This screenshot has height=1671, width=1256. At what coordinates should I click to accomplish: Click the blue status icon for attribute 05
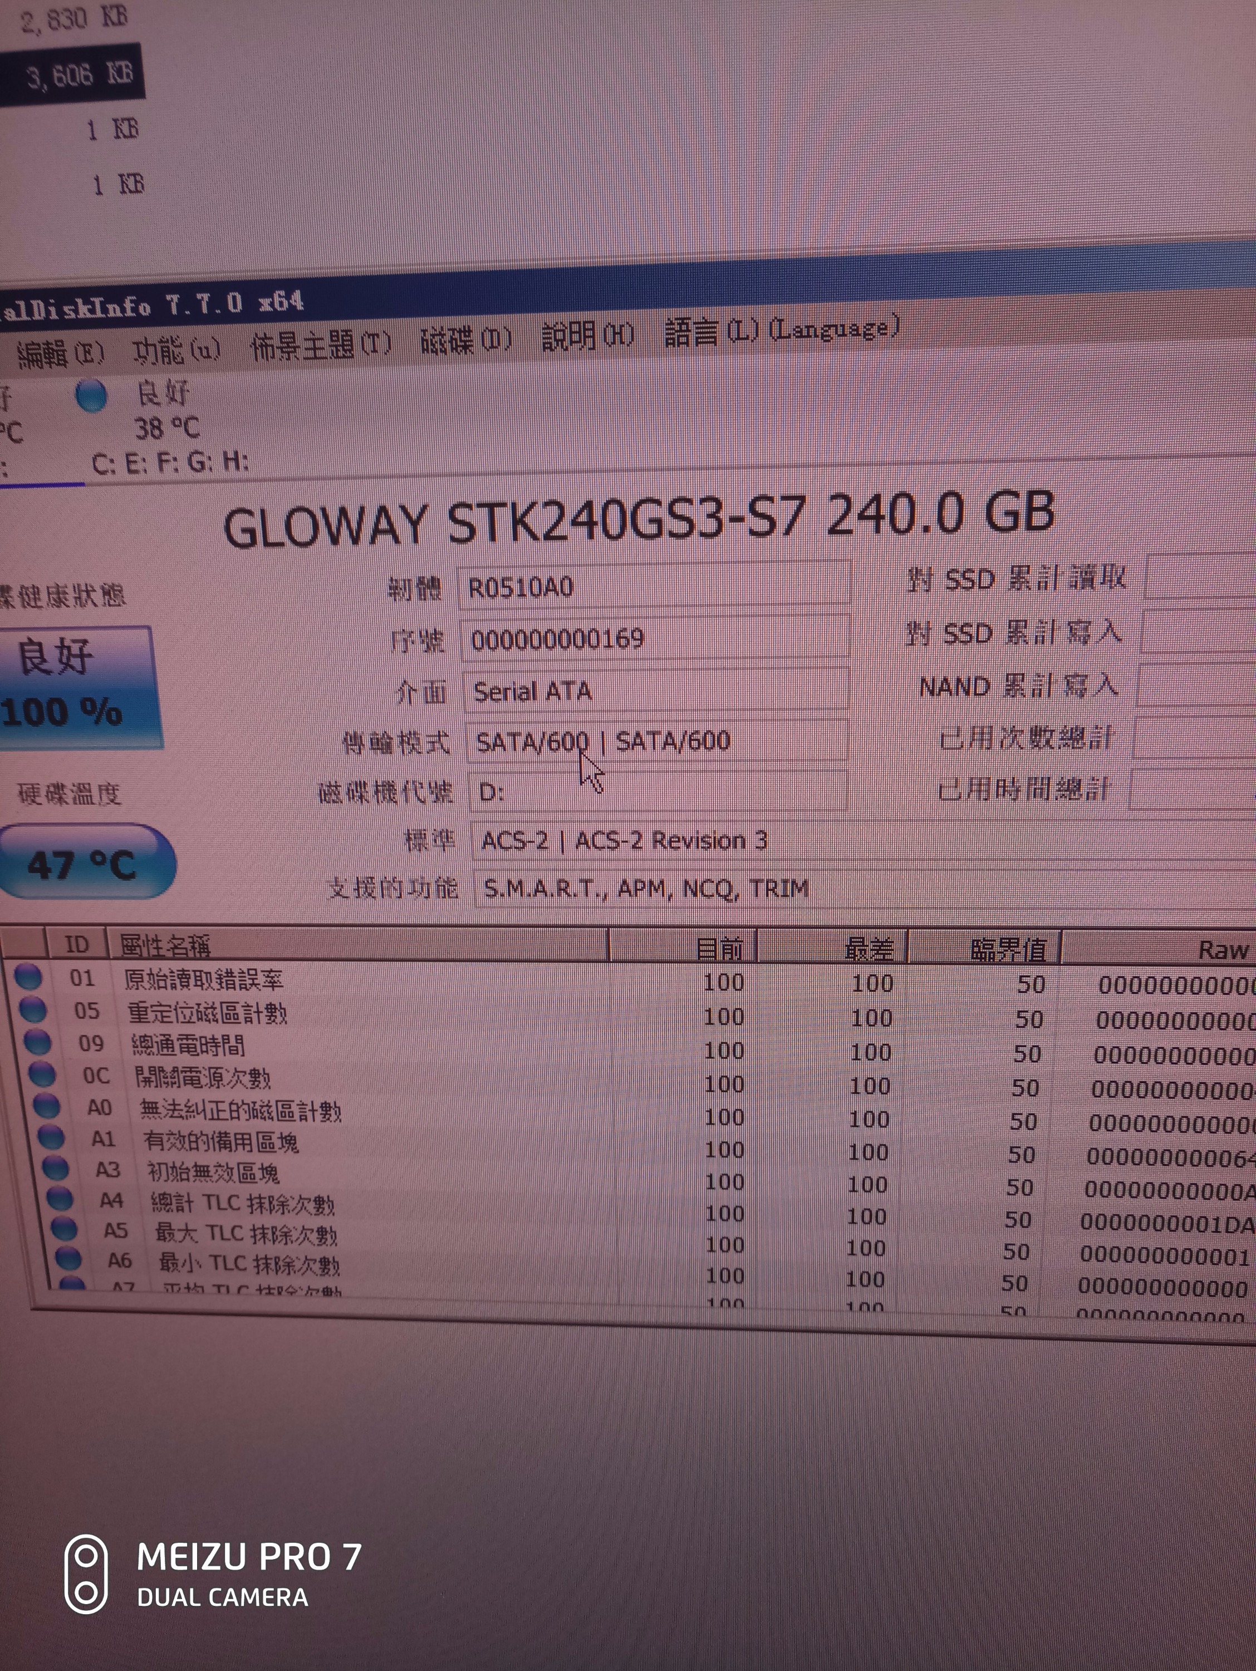[x=32, y=1009]
